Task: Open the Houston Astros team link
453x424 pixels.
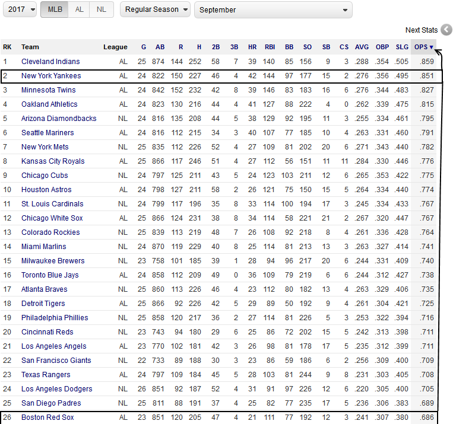Action: point(46,190)
